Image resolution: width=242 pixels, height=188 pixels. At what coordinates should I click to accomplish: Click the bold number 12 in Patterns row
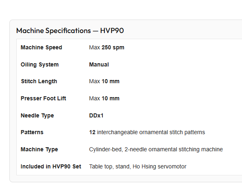coord(92,132)
